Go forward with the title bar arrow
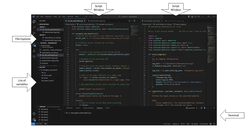Viewport: 248px width, 140px height. [89, 16]
